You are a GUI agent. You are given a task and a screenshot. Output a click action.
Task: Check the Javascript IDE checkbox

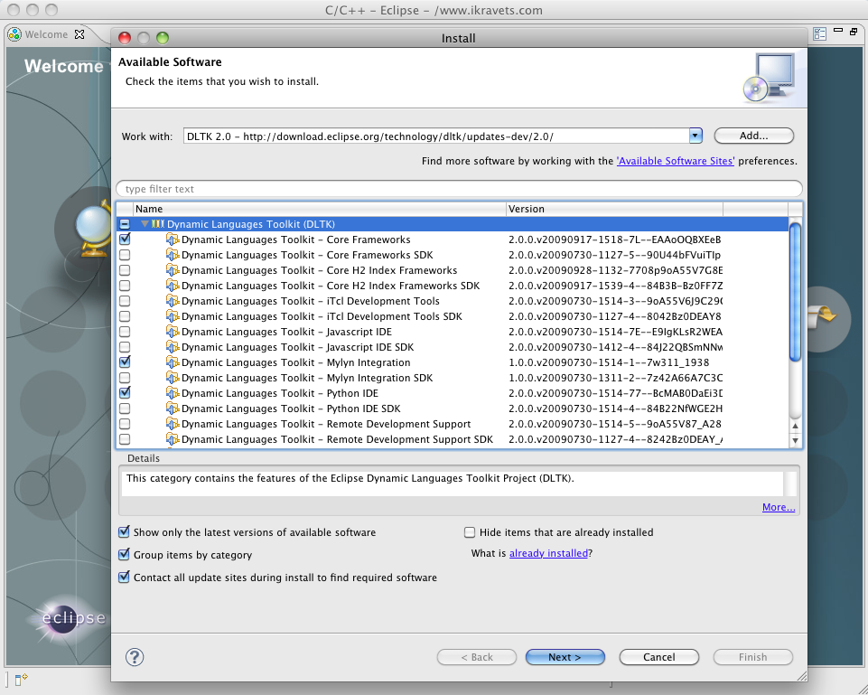tap(125, 332)
